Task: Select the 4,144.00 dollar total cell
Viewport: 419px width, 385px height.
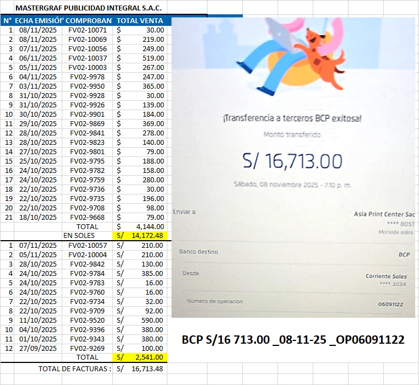Action: [149, 226]
